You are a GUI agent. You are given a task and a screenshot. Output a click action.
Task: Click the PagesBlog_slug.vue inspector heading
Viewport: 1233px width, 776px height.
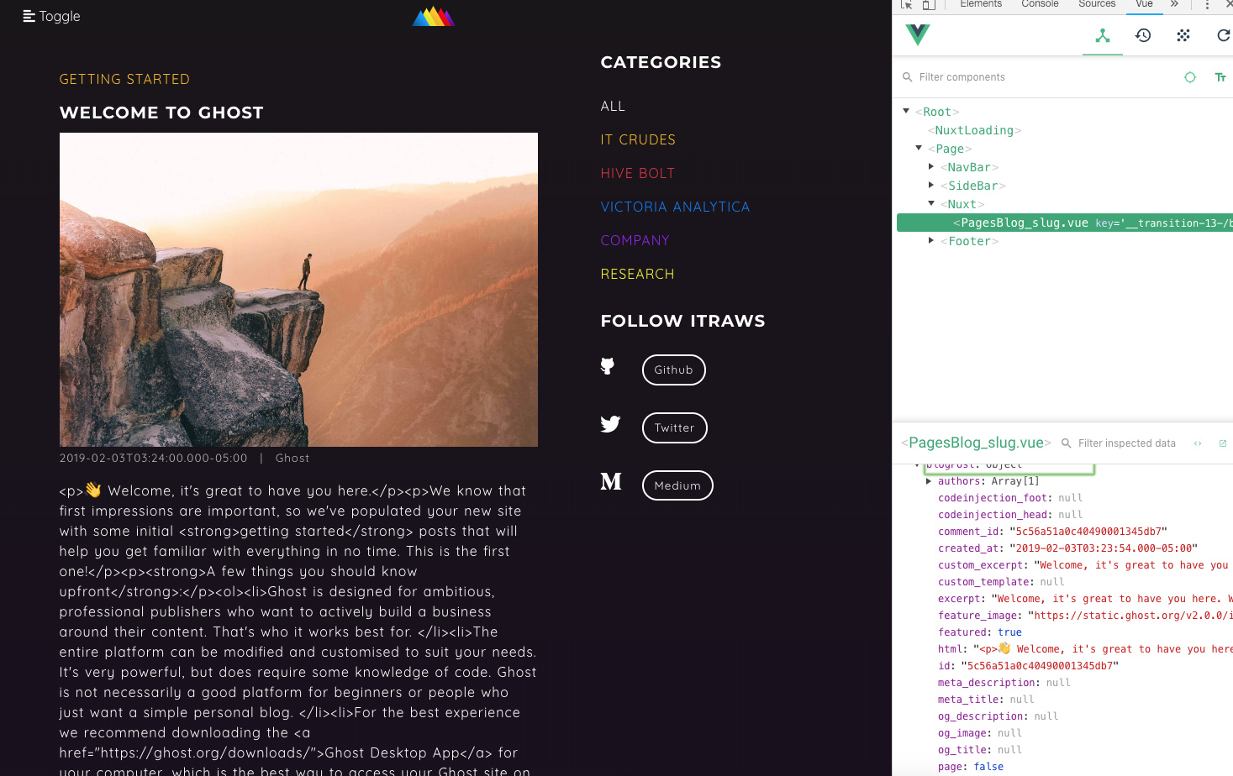(976, 443)
